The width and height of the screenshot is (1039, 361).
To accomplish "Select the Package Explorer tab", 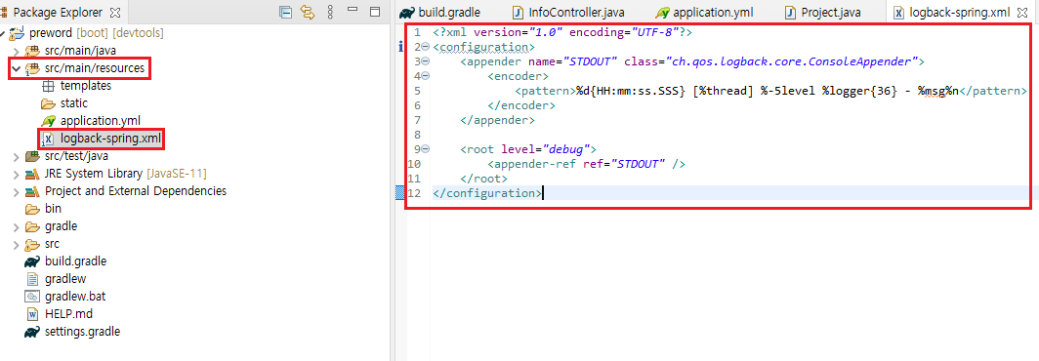I will click(x=58, y=13).
